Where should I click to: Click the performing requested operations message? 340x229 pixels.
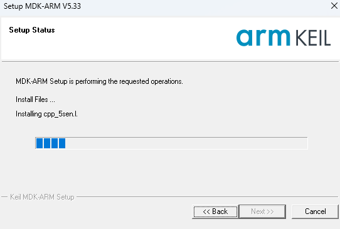pos(99,81)
